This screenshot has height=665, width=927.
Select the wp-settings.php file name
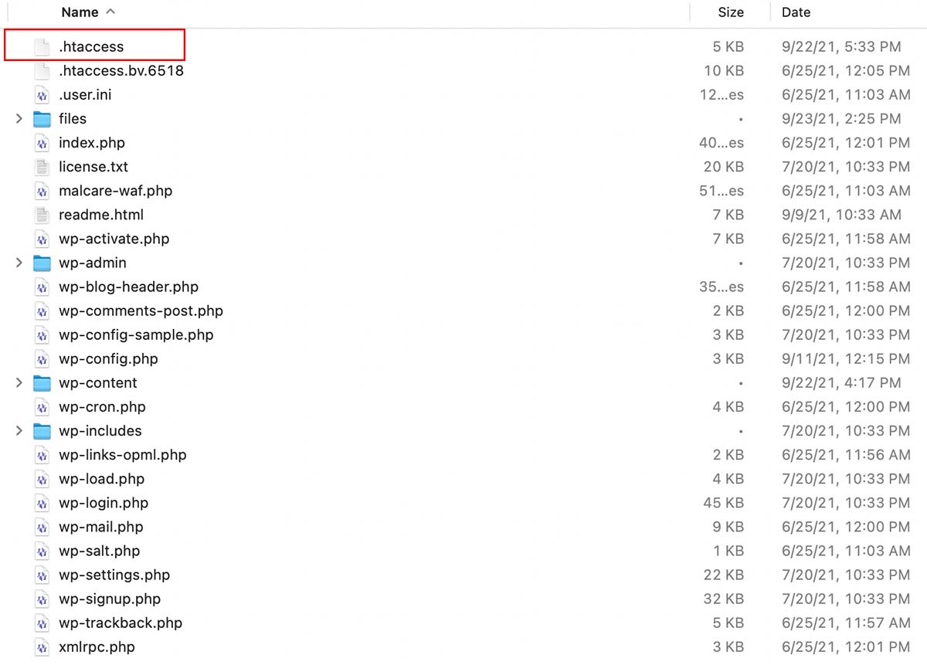point(114,574)
